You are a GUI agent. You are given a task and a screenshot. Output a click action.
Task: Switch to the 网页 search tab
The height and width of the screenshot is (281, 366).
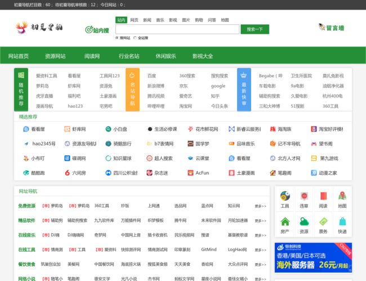tap(134, 20)
